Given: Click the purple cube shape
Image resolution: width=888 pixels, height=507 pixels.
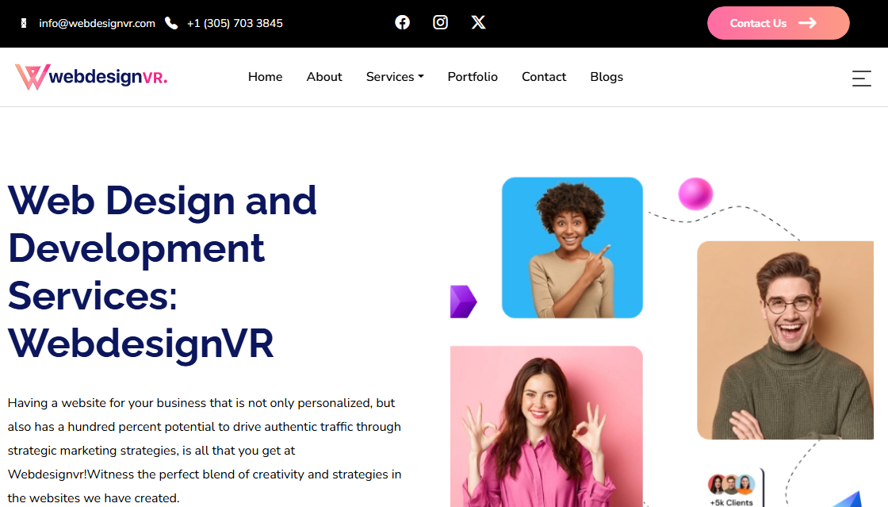Looking at the screenshot, I should 463,302.
